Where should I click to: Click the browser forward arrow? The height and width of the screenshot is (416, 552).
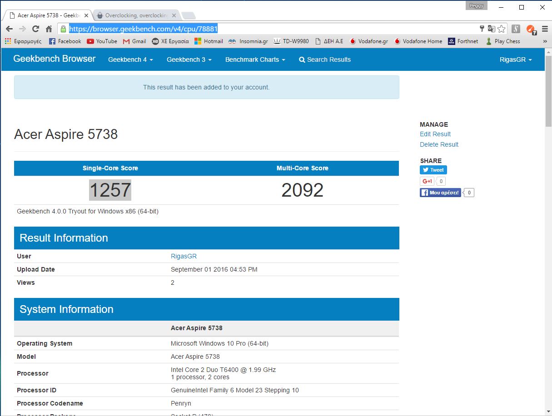[x=22, y=29]
